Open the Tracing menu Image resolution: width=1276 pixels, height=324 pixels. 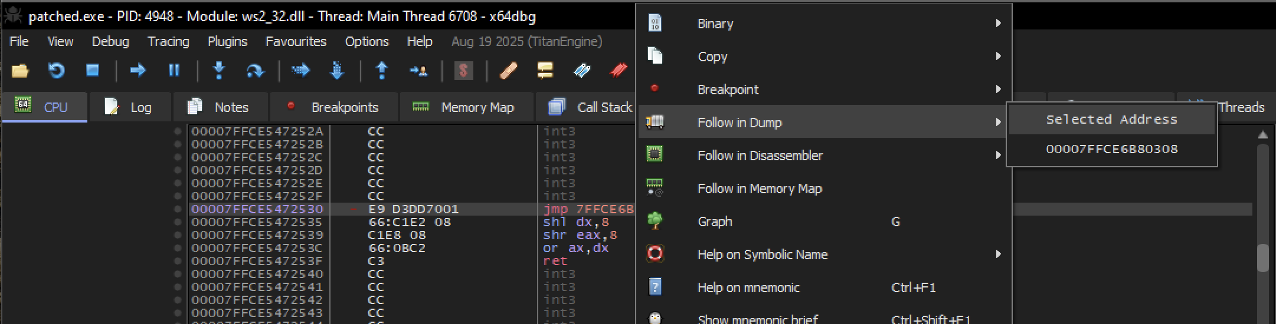[x=168, y=41]
